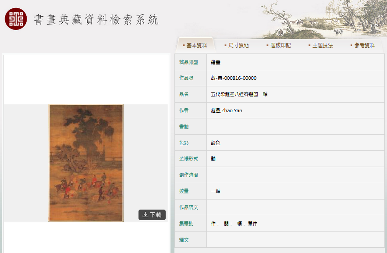
Task: Open the painting thumbnail image
Action: tap(86, 163)
